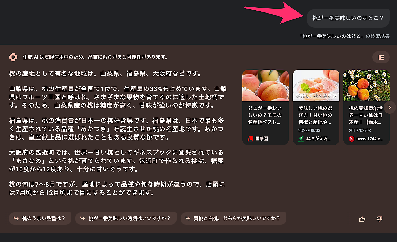
Task: Click the 国華園 site favicon
Action: point(250,139)
